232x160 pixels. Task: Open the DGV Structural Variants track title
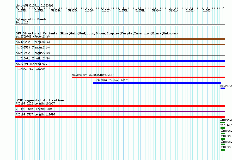[x=96, y=33]
